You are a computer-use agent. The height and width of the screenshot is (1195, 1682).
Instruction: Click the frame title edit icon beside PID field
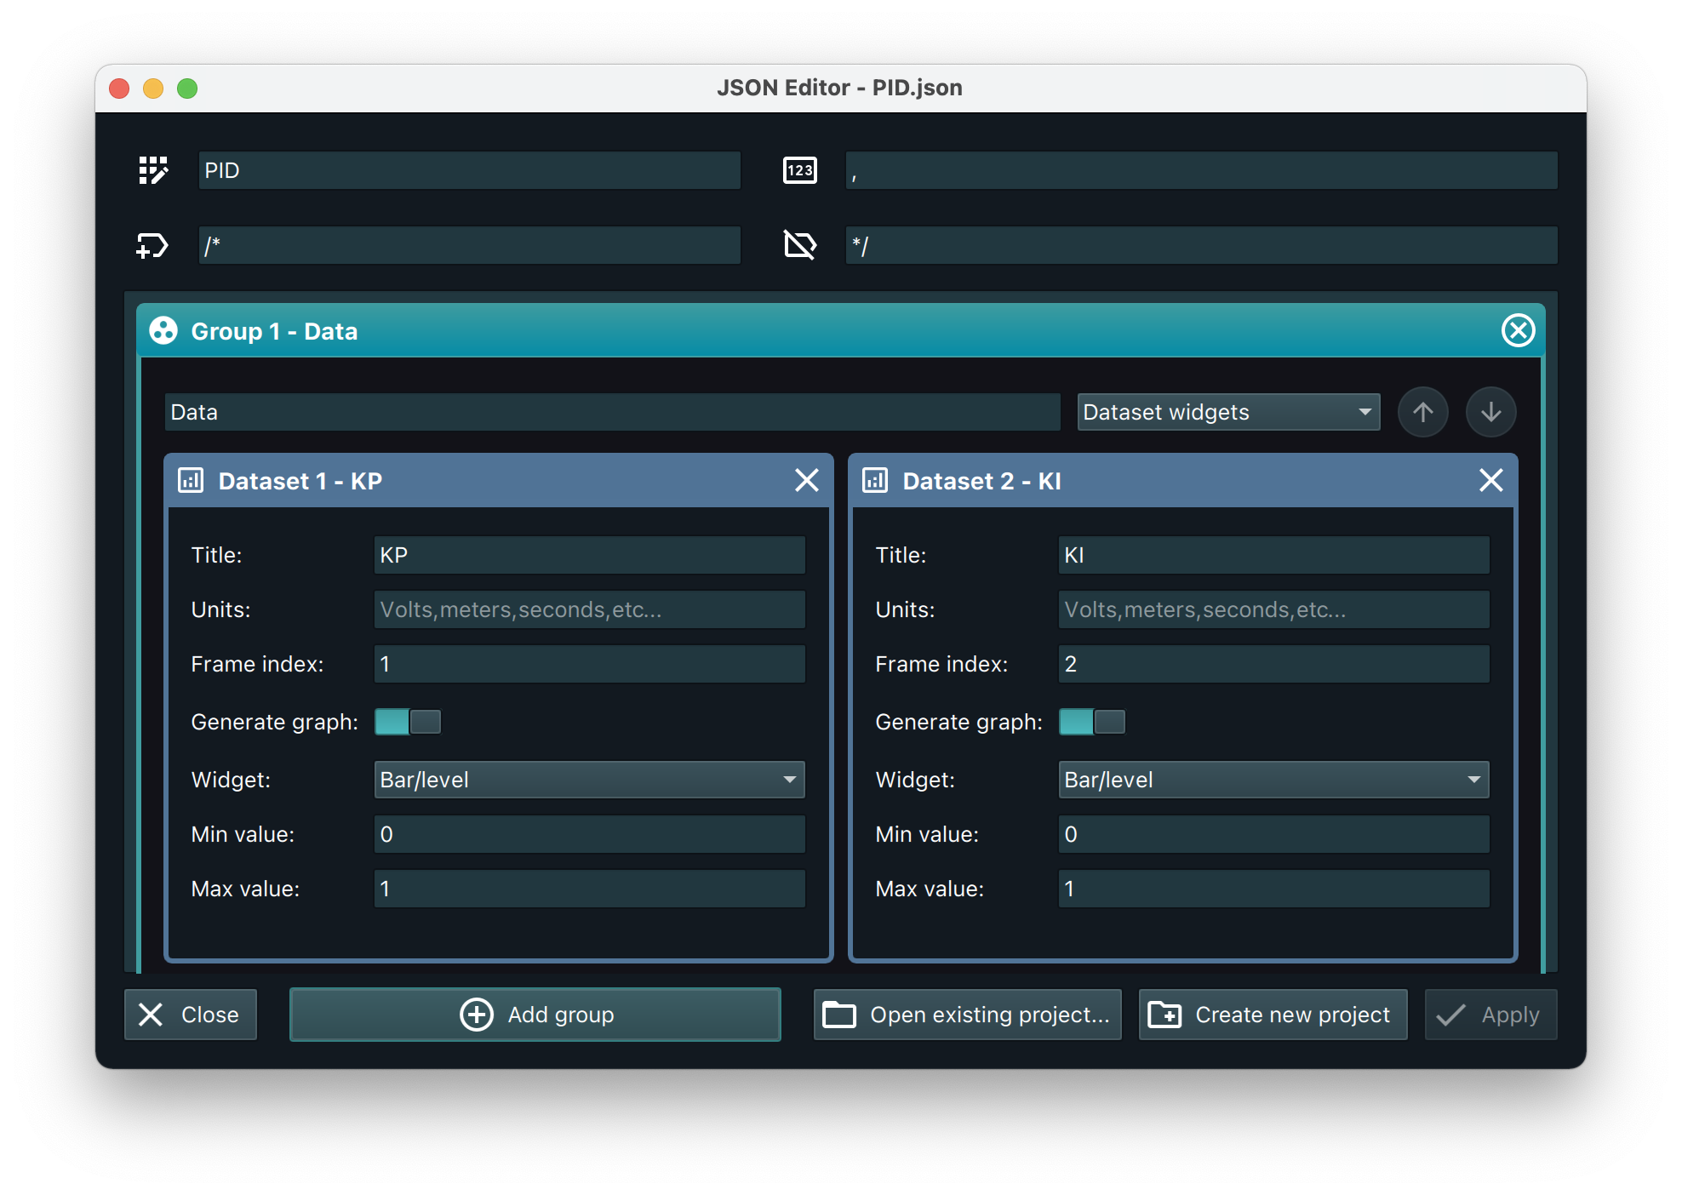tap(153, 170)
